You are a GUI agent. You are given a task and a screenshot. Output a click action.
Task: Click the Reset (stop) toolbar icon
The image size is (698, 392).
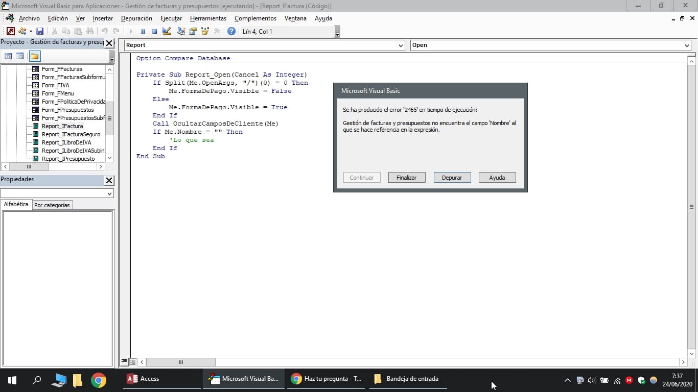(154, 31)
